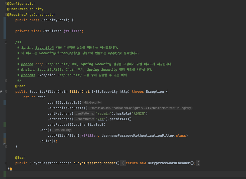Click the bCryptPasswordEncoder method name
The image size is (246, 179).
pos(95,163)
